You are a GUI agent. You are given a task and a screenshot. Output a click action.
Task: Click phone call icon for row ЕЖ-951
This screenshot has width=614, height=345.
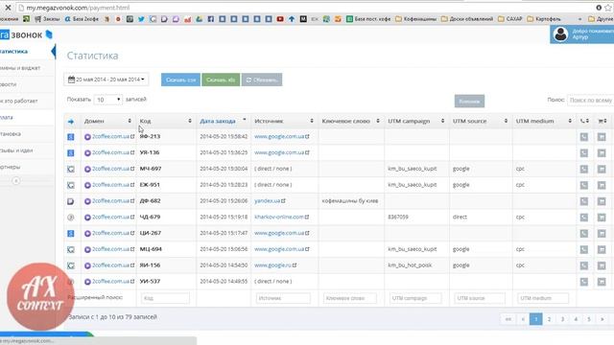(584, 185)
